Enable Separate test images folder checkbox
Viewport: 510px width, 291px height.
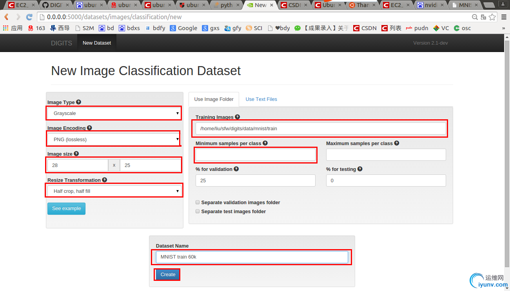tap(198, 211)
